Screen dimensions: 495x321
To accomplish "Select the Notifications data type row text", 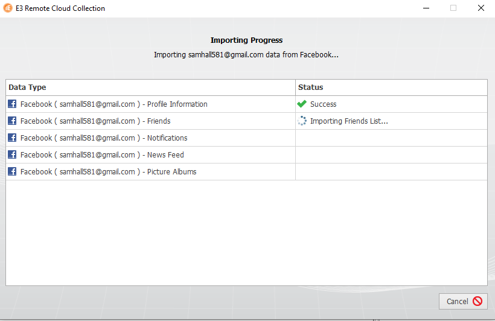I will pos(104,138).
